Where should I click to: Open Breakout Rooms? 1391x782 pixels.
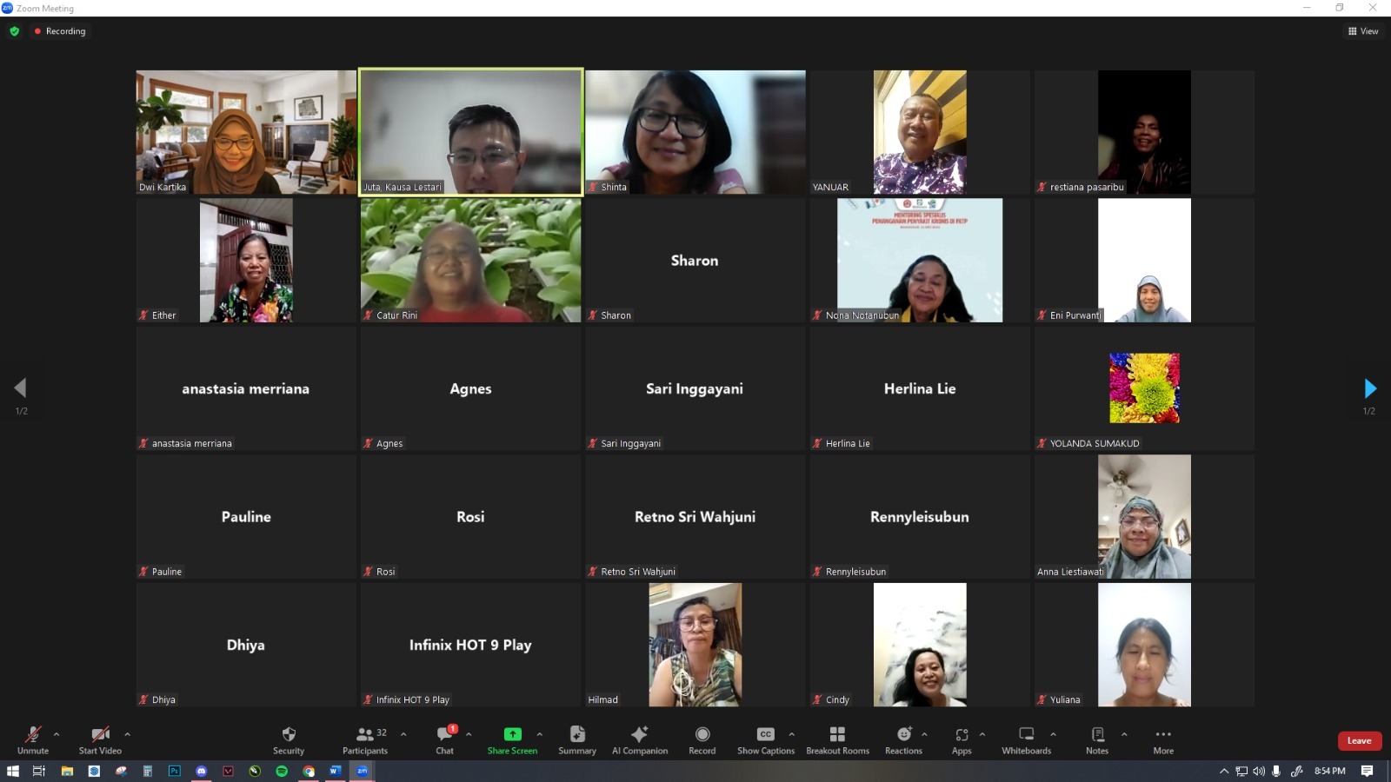pos(837,735)
